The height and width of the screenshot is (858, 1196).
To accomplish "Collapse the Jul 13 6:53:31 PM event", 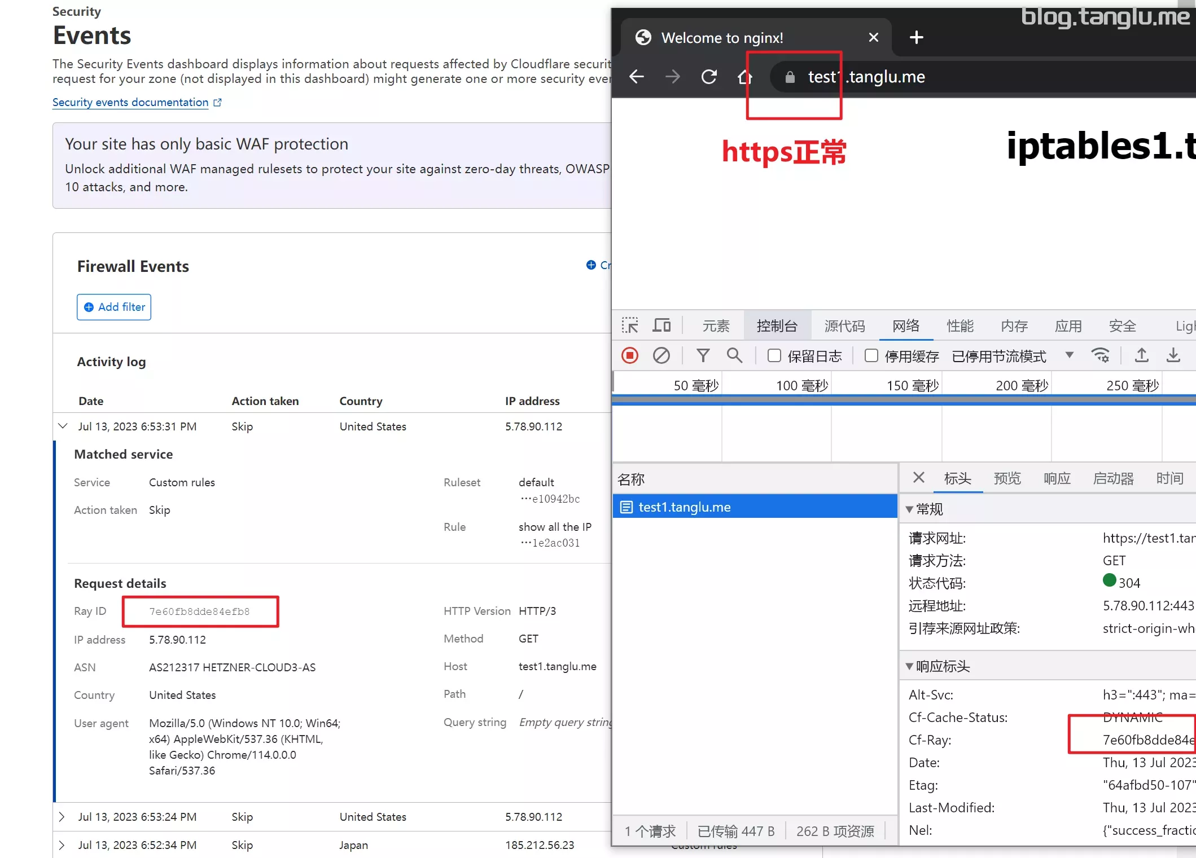I will [63, 426].
